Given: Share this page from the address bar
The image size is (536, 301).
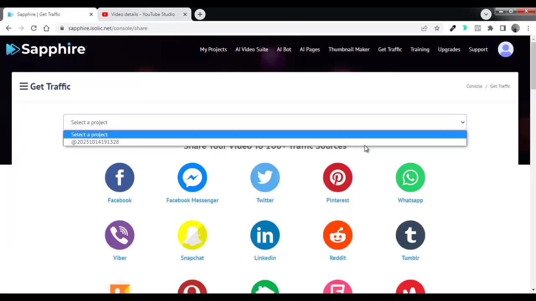Looking at the screenshot, I should (x=424, y=28).
